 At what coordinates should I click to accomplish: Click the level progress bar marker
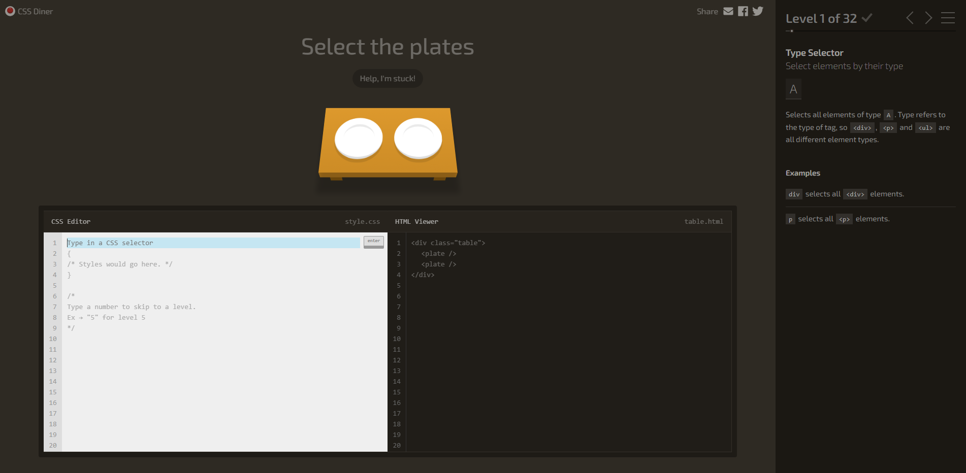[791, 30]
